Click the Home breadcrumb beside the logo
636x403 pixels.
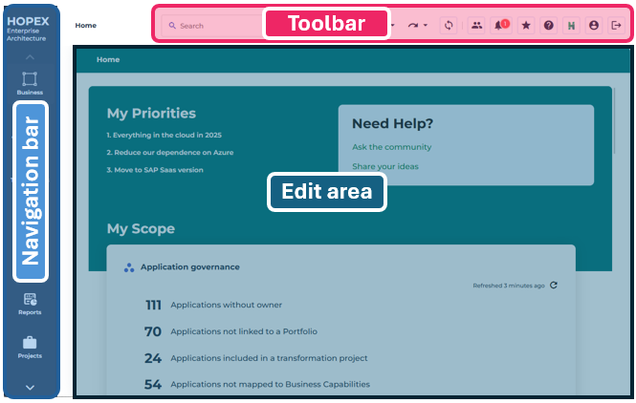click(85, 26)
